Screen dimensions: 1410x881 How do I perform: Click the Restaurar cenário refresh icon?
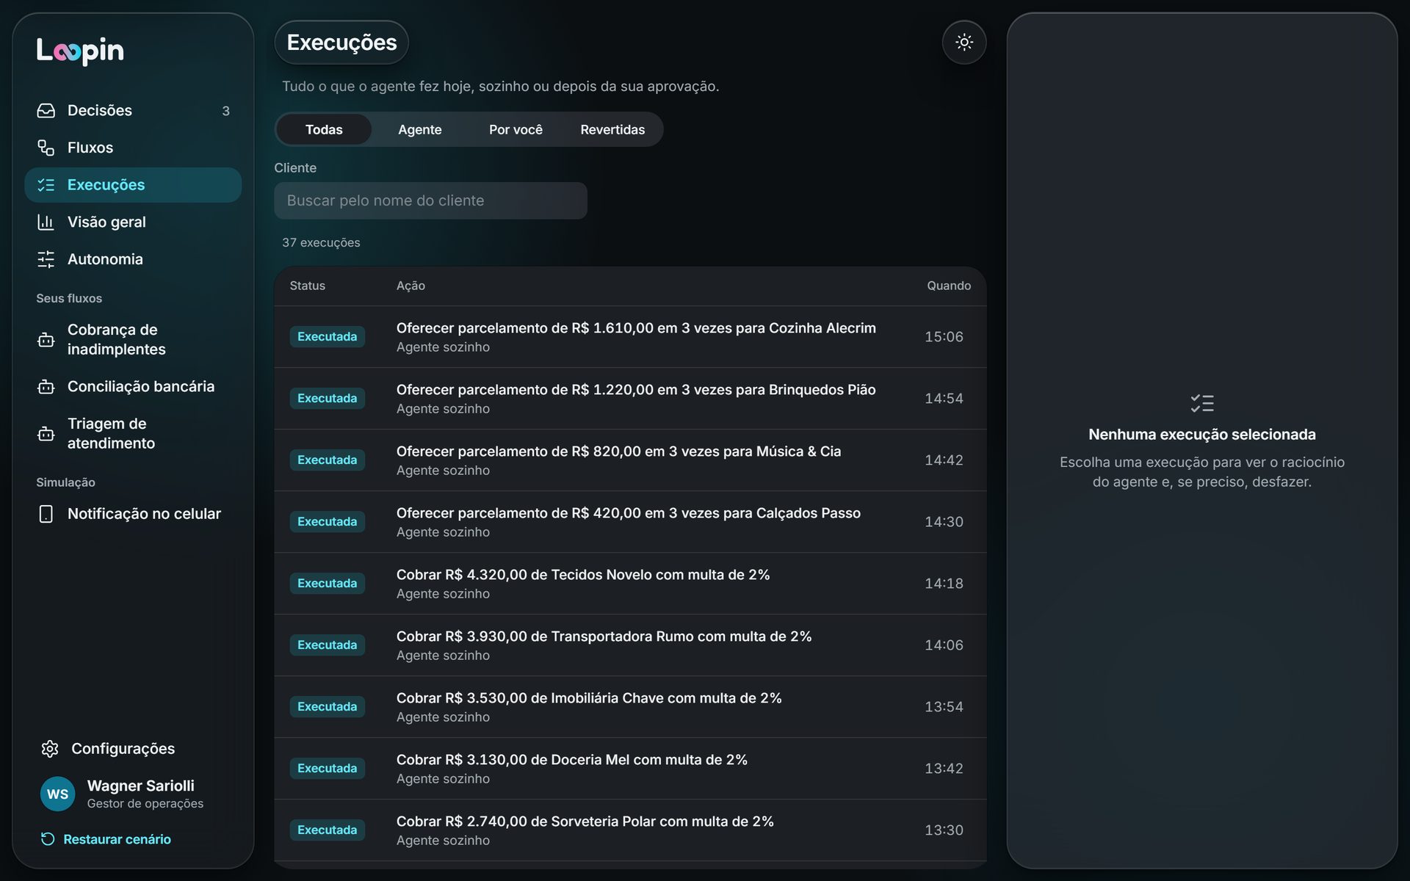pos(48,839)
